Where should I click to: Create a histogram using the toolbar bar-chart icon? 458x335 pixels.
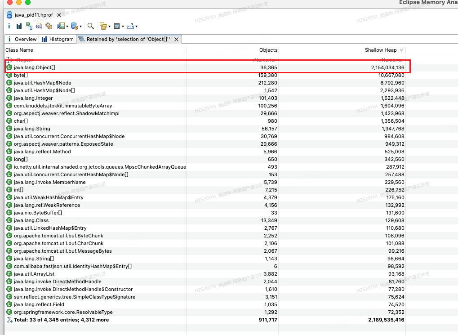point(19,27)
